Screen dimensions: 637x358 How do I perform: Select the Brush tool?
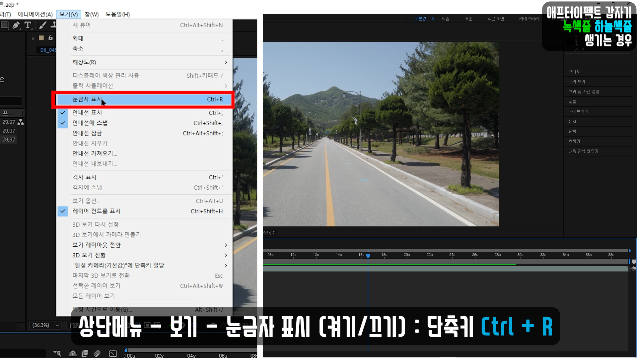pyautogui.click(x=42, y=25)
